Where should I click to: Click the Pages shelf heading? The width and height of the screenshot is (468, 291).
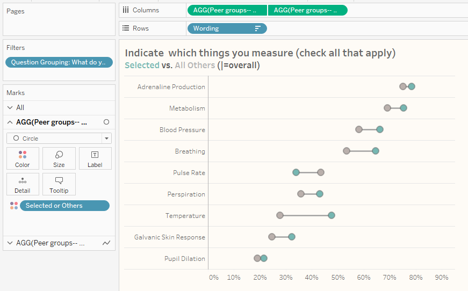tap(15, 11)
